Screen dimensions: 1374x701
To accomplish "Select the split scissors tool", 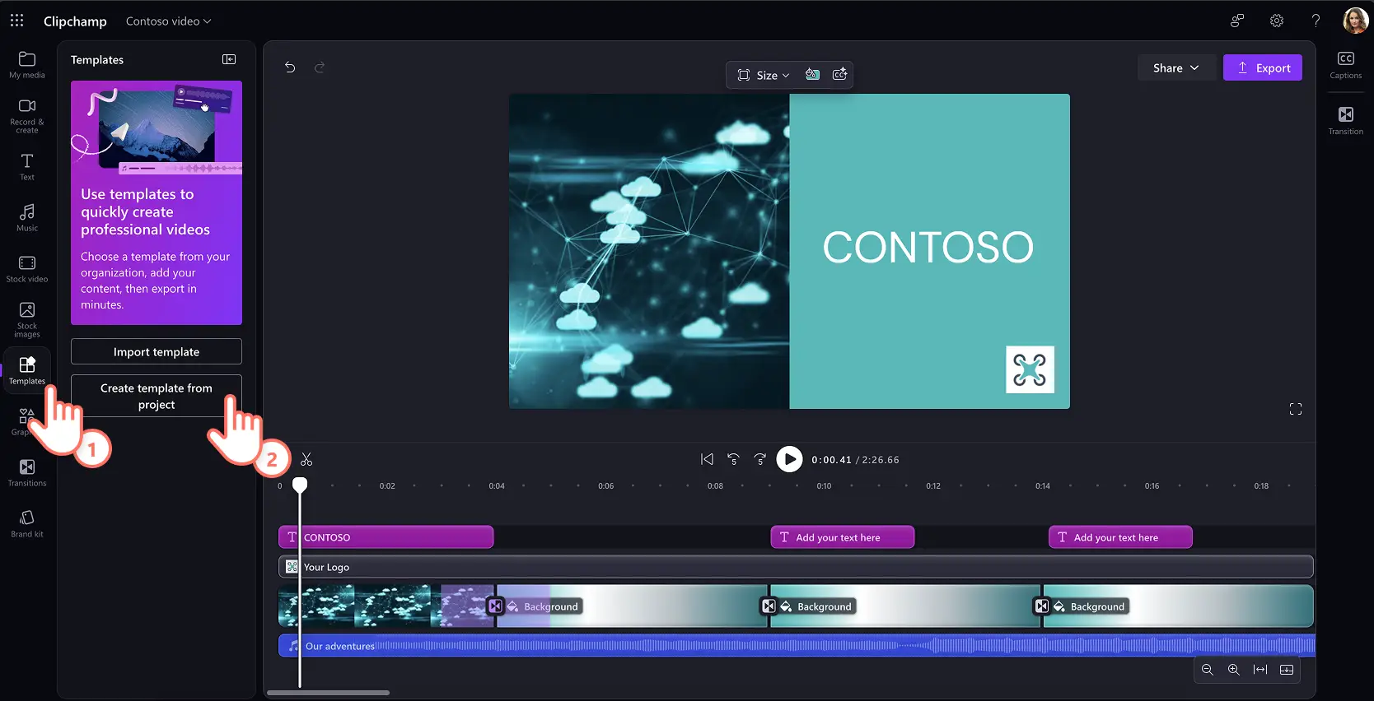I will point(306,459).
